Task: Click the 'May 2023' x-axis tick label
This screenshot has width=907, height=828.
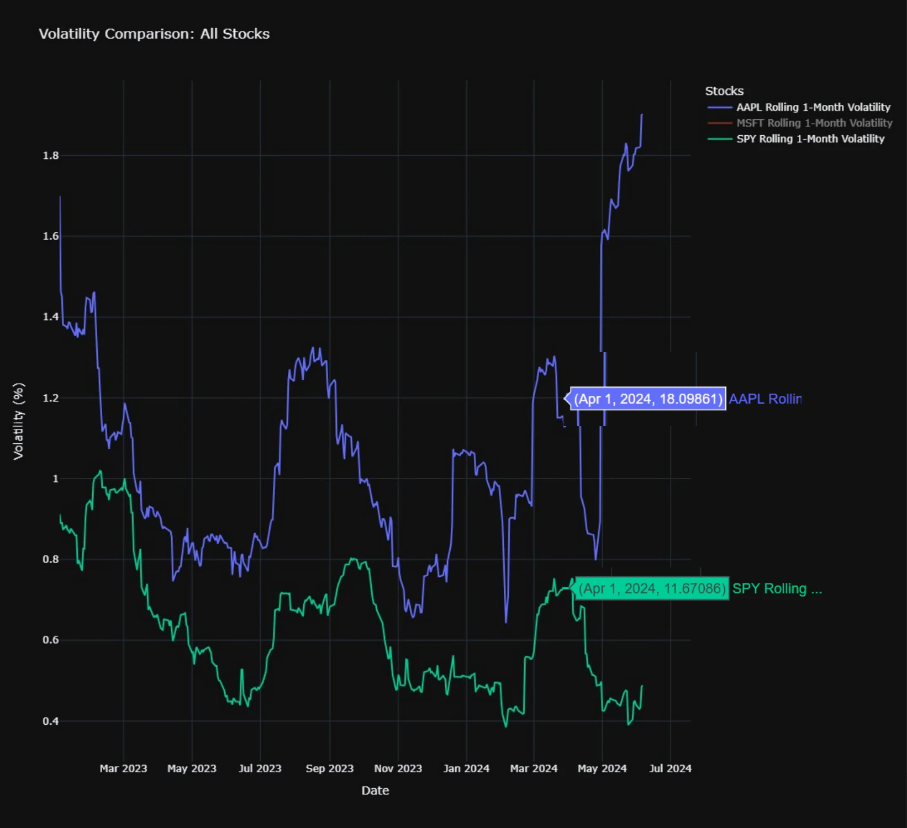Action: [x=192, y=768]
